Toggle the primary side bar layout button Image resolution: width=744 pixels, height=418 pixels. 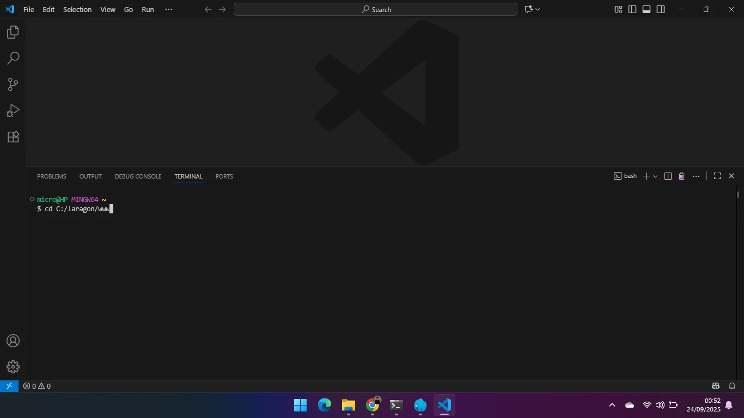coord(632,9)
